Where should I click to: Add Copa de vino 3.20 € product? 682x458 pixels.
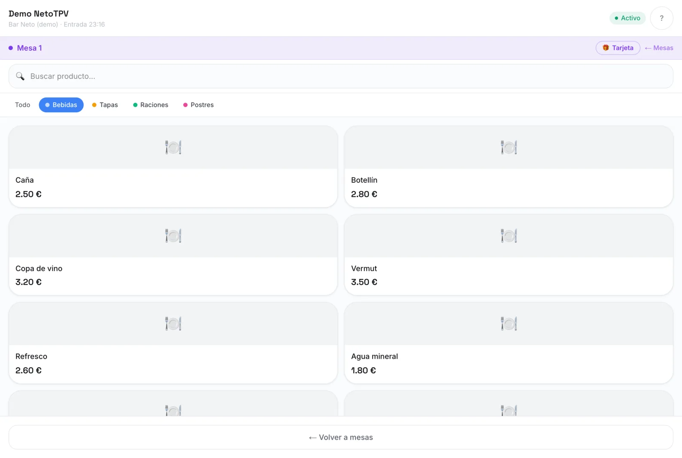[173, 255]
